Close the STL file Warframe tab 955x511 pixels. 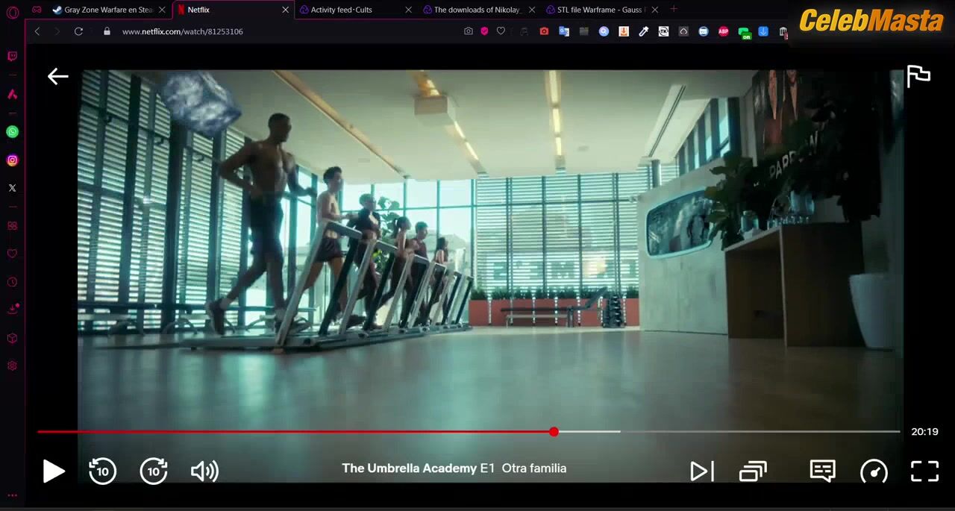pos(654,10)
